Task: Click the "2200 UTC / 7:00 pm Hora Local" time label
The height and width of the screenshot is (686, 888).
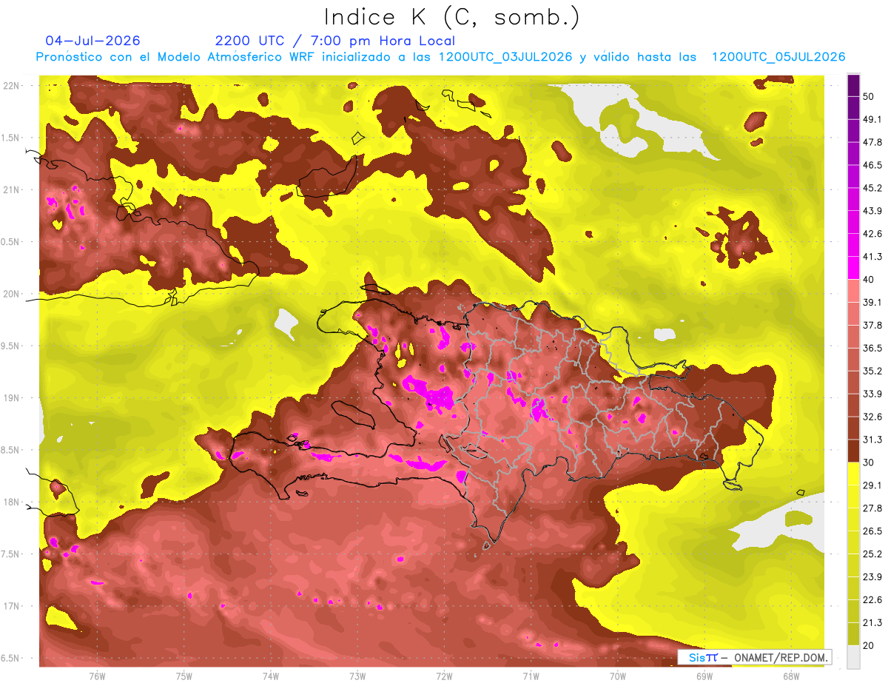Action: click(x=335, y=41)
